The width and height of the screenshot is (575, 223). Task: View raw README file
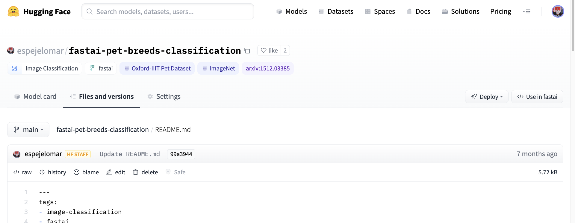click(x=22, y=172)
